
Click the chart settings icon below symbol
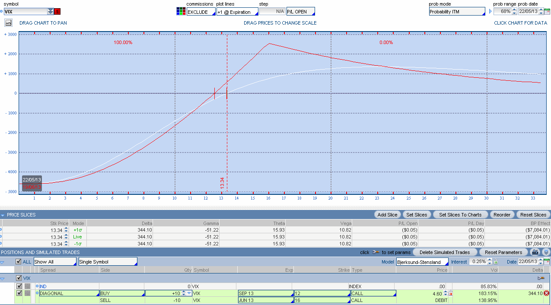pyautogui.click(x=8, y=23)
